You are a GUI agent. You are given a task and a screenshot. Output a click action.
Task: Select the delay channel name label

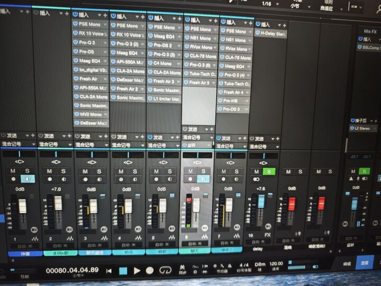[x=258, y=249]
